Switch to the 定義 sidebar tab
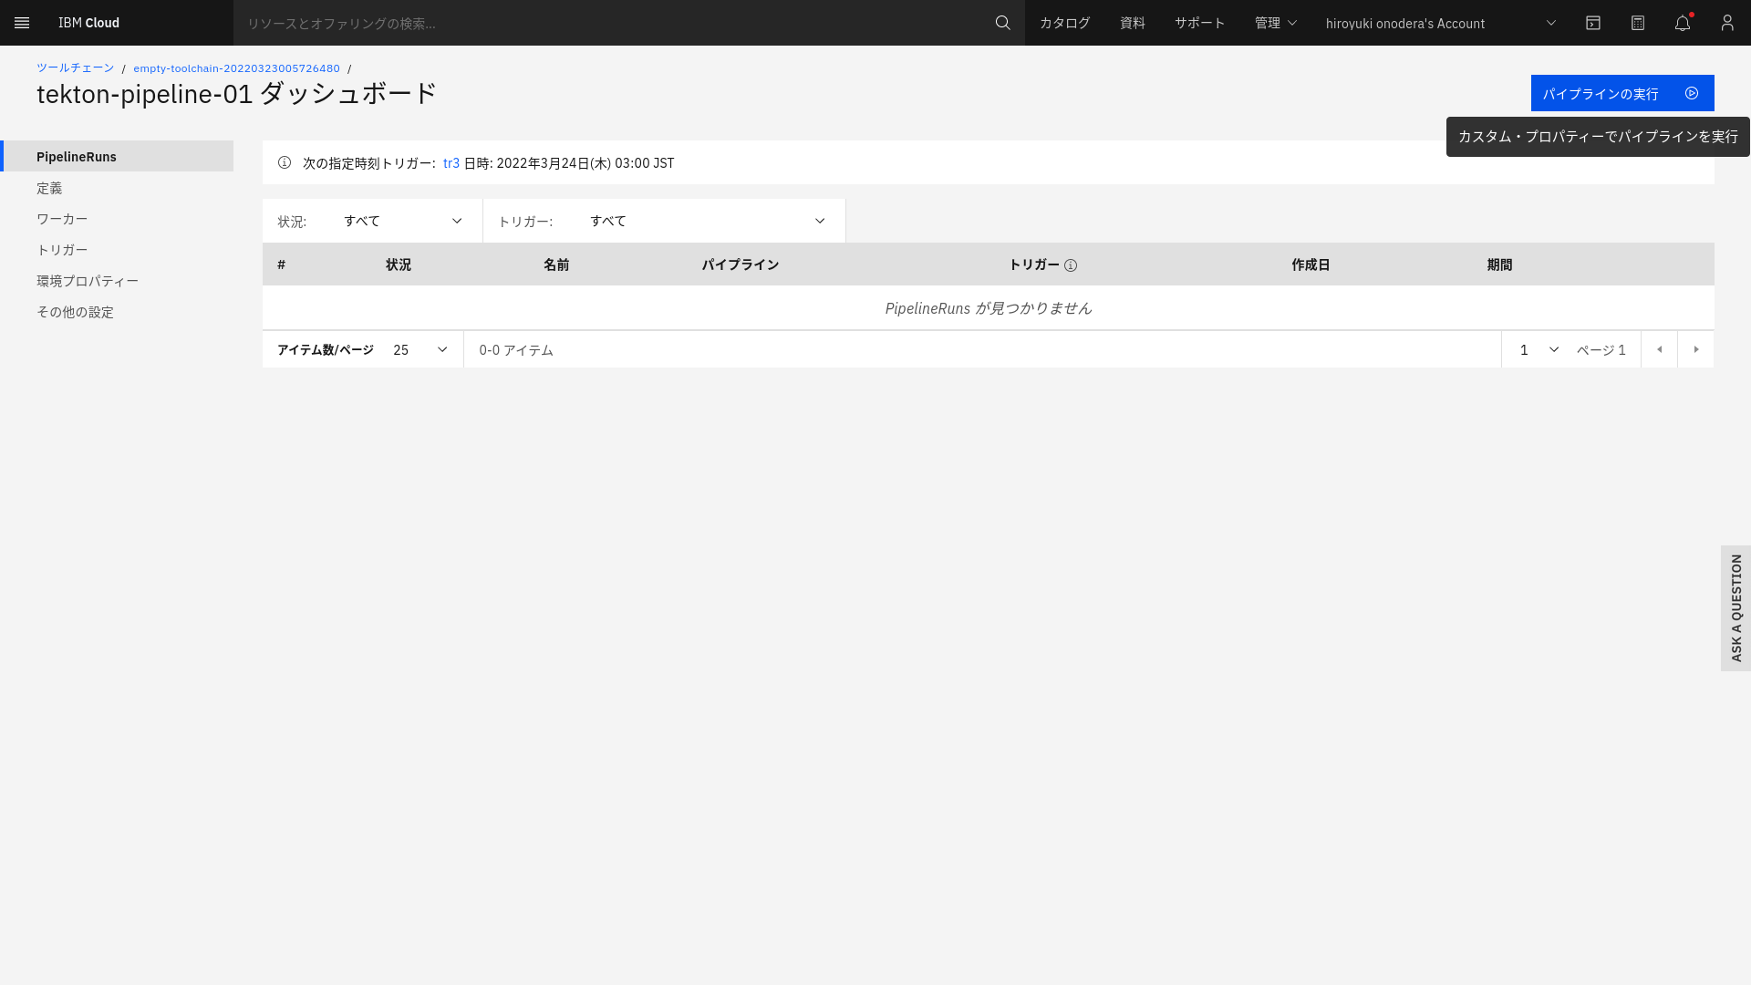Viewport: 1751px width, 985px height. (49, 188)
